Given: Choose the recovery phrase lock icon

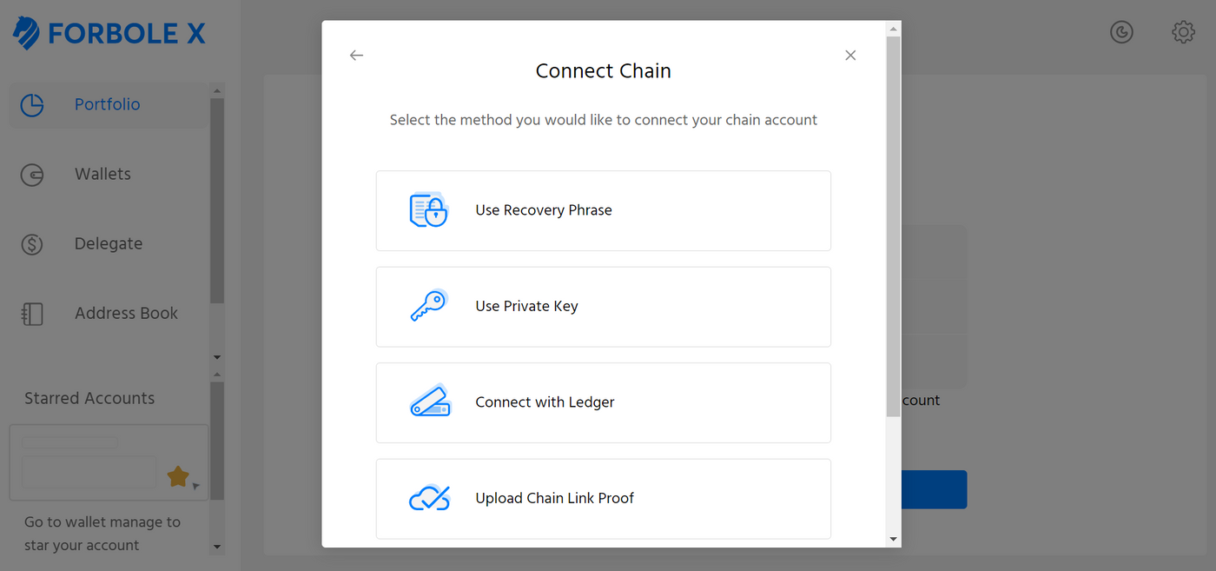Looking at the screenshot, I should pos(428,210).
